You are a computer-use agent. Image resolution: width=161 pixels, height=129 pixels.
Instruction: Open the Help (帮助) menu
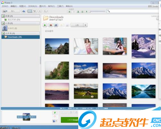69,6
